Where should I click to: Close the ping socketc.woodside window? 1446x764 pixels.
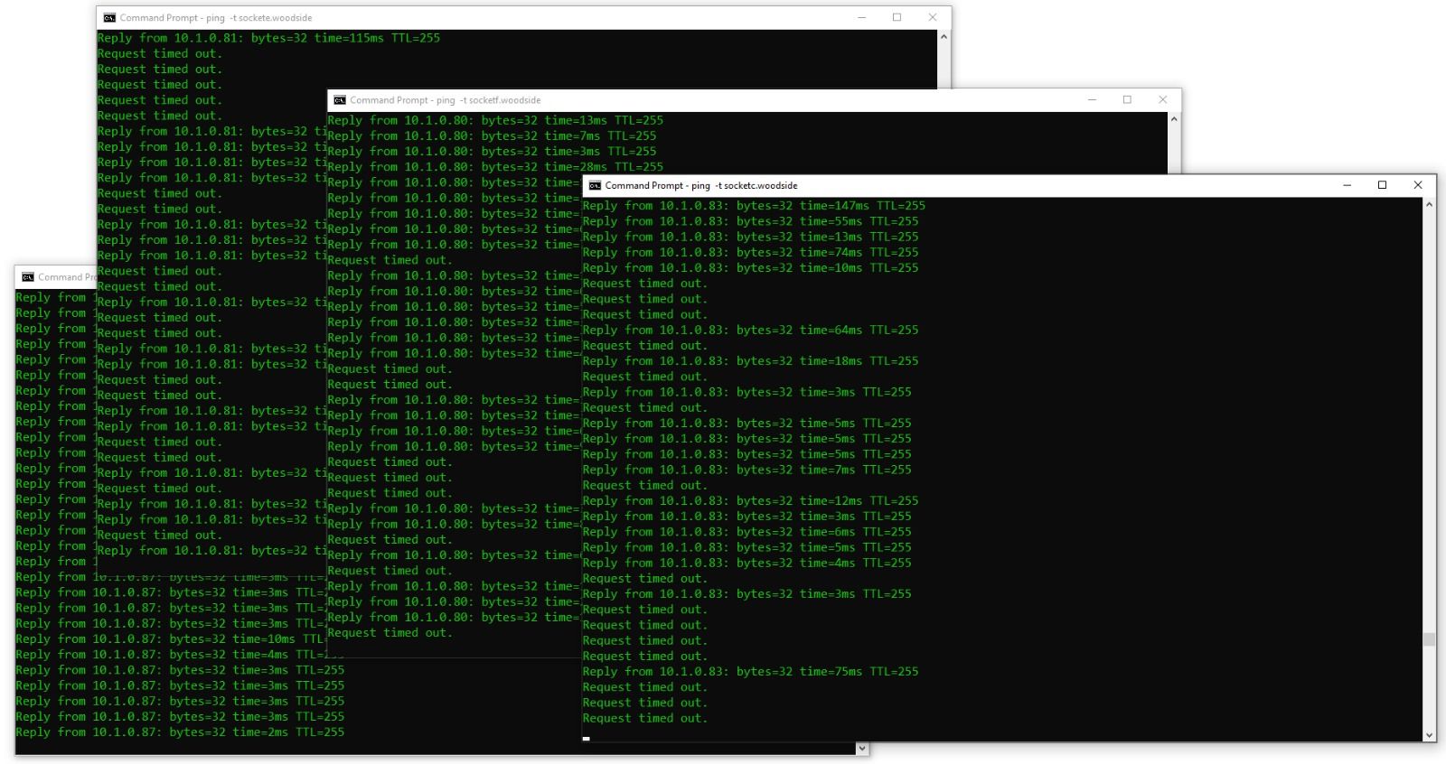[1417, 185]
